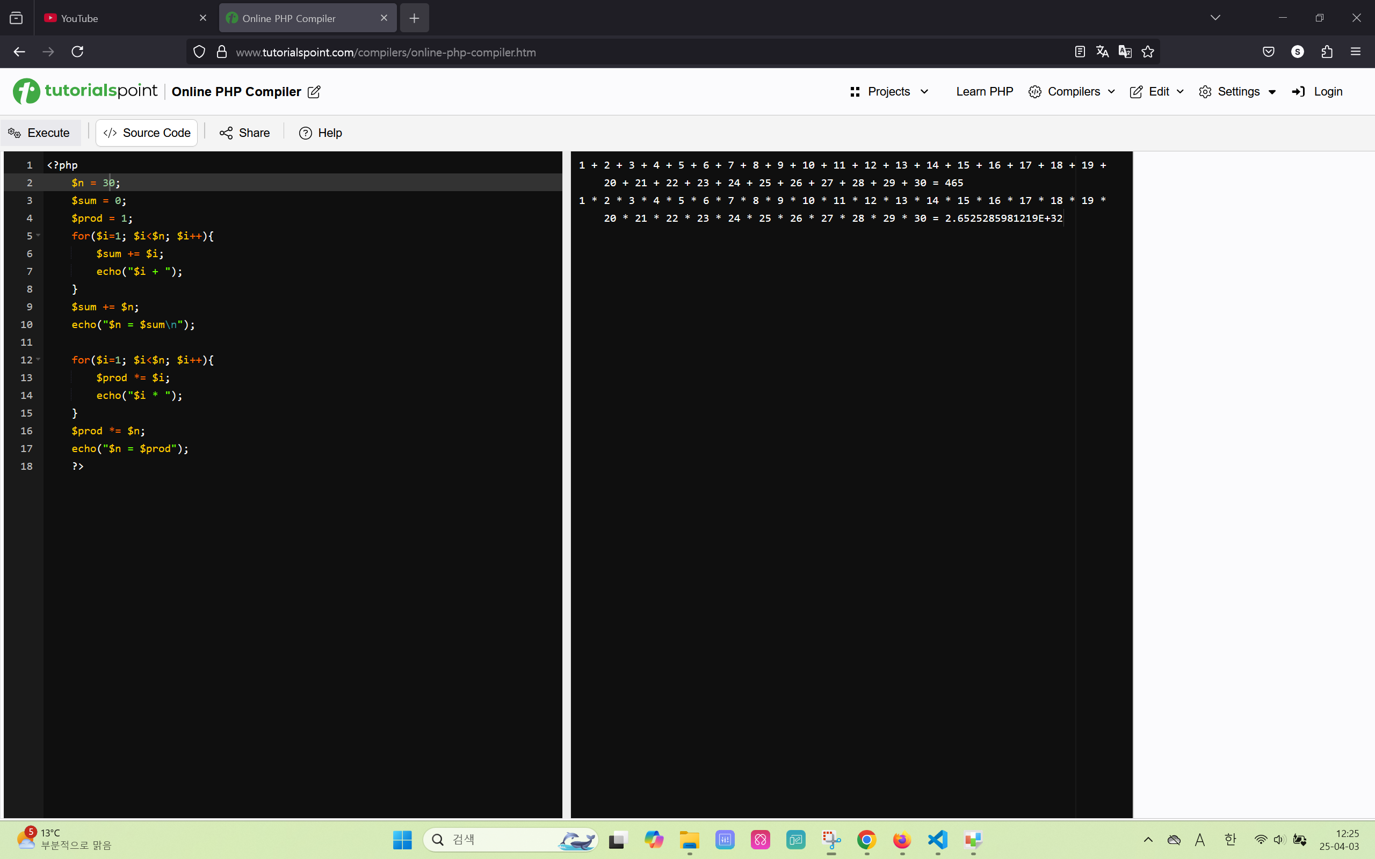Share the current PHP code
Image resolution: width=1375 pixels, height=859 pixels.
point(244,133)
